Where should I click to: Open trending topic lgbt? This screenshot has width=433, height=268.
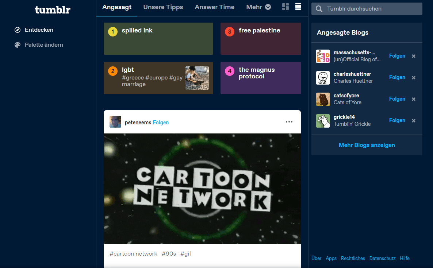click(158, 78)
